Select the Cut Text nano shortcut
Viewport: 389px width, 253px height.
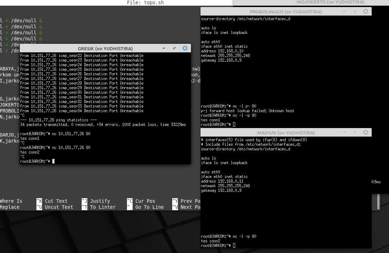click(x=56, y=201)
